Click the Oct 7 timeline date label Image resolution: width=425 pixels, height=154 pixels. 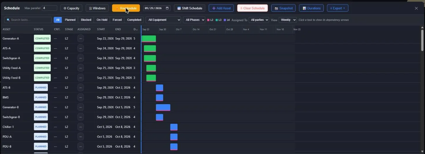[x=179, y=29]
